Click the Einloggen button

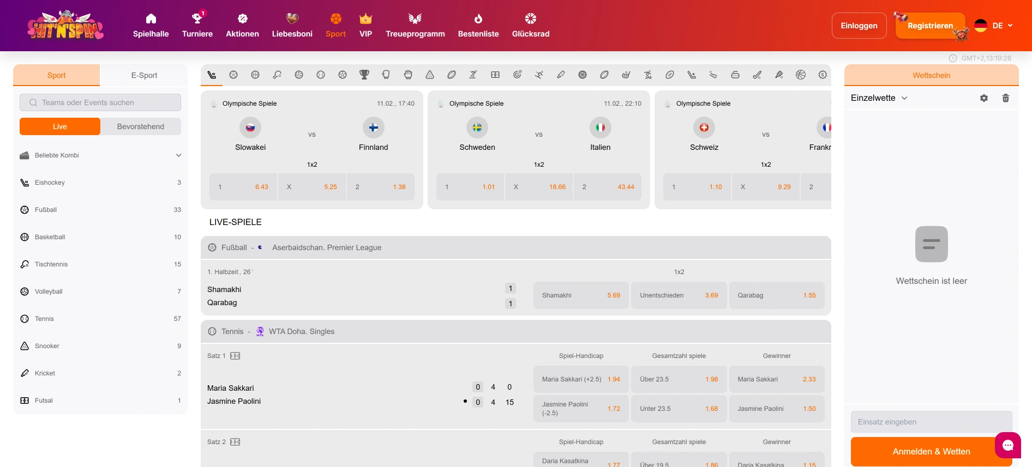[859, 26]
